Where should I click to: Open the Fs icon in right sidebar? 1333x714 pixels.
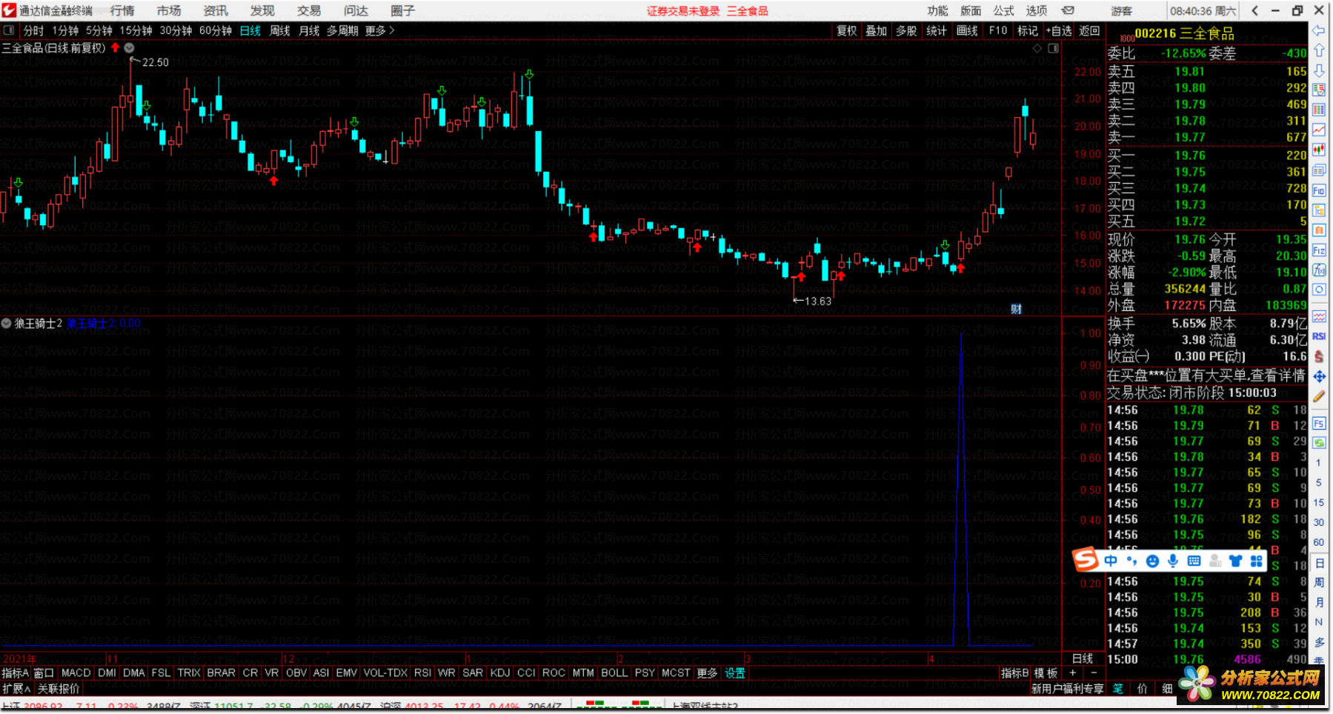[x=1319, y=424]
